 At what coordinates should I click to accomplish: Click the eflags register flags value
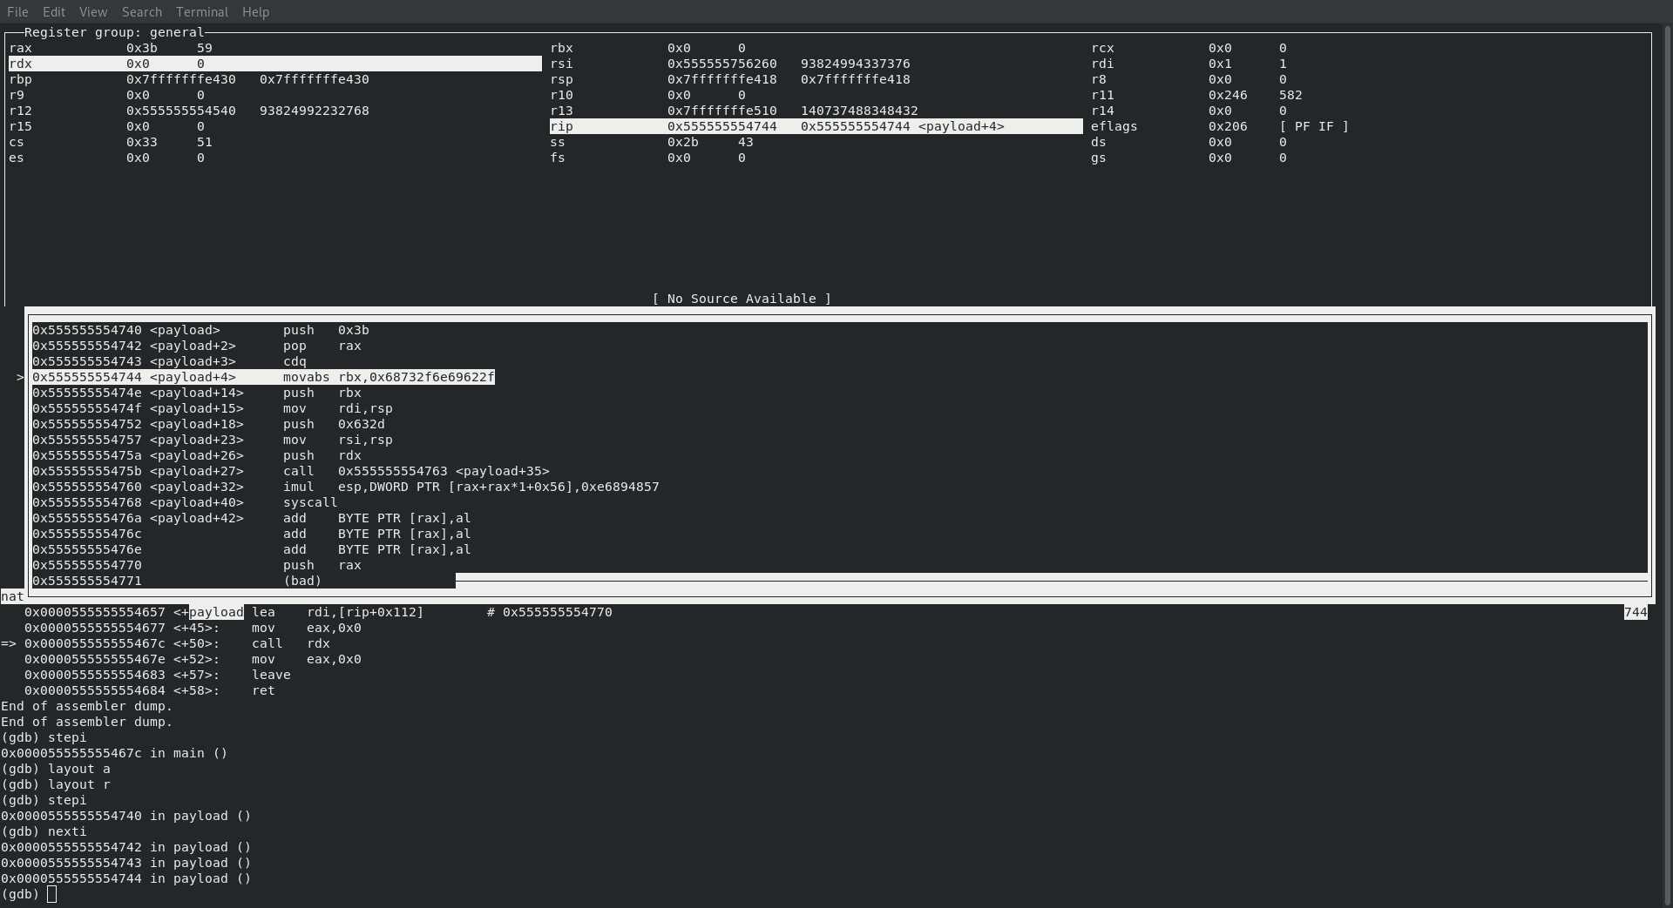pos(1314,126)
